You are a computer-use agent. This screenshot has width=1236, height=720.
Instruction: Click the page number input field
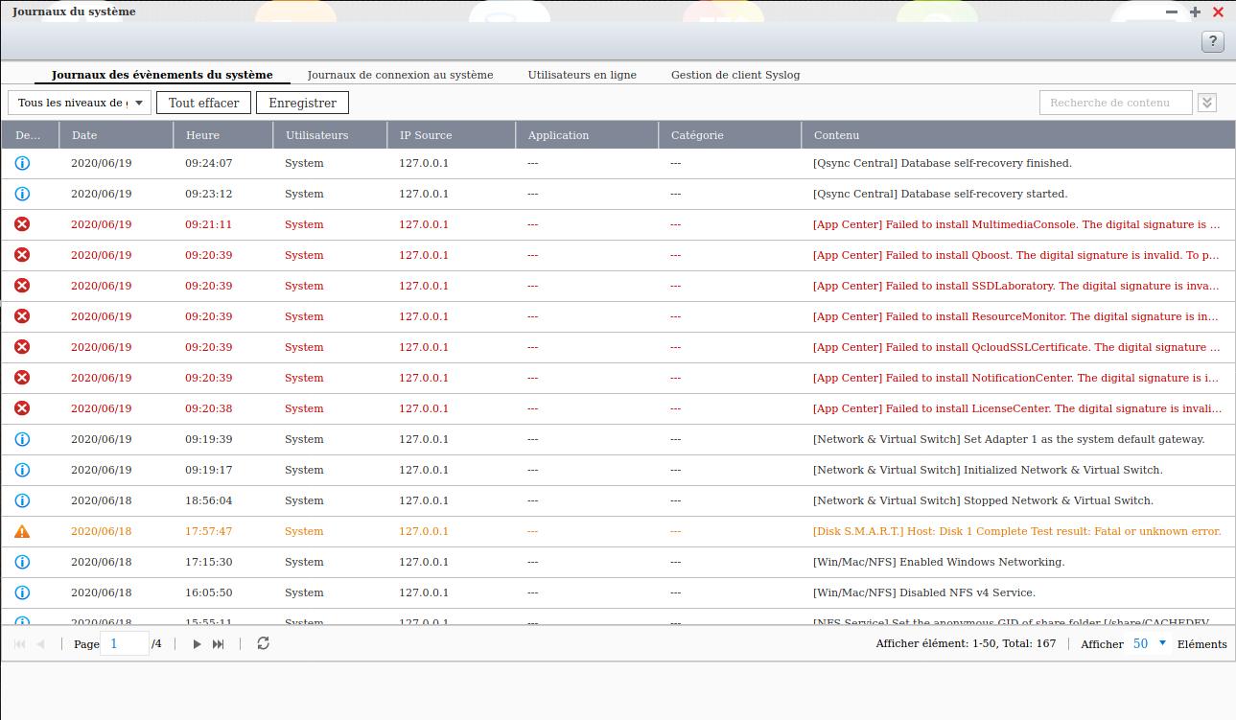[125, 643]
